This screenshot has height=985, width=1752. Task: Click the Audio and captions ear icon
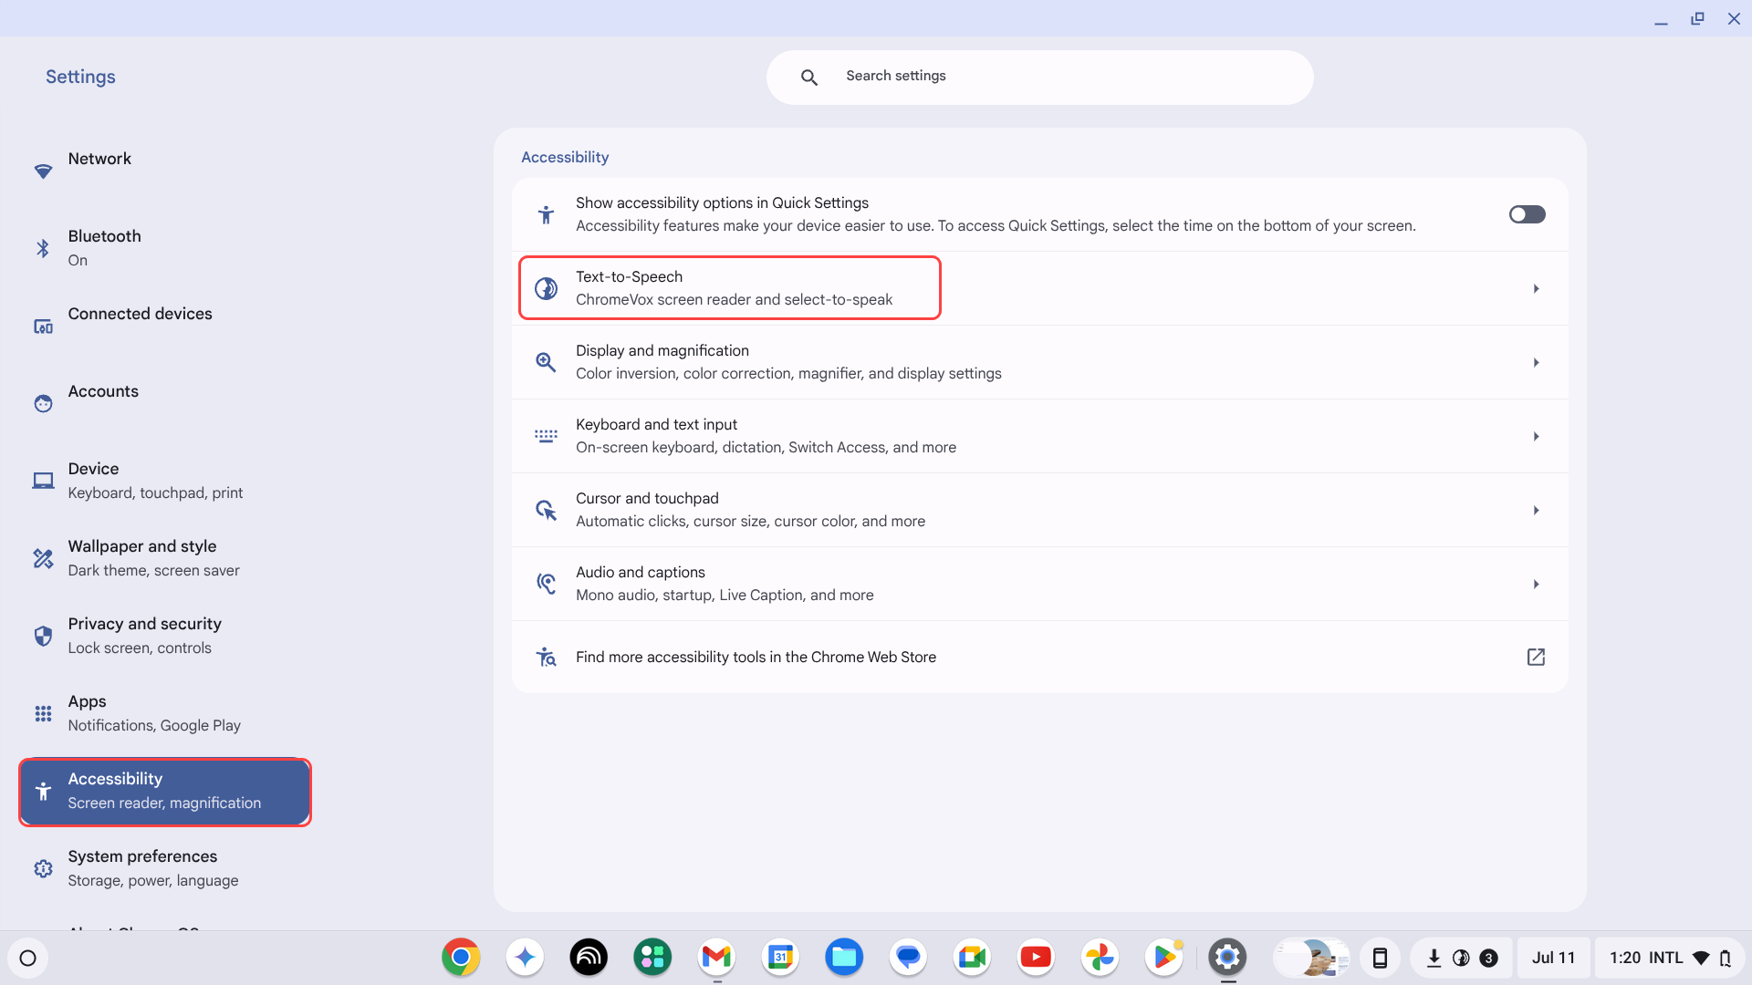pyautogui.click(x=546, y=584)
